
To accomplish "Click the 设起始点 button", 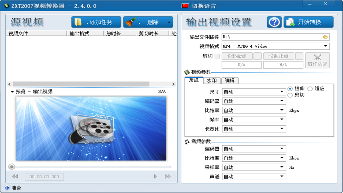I will coord(237,56).
